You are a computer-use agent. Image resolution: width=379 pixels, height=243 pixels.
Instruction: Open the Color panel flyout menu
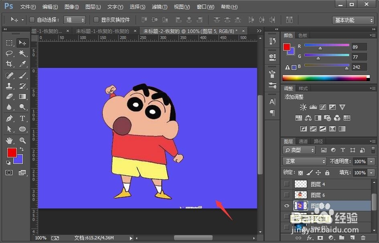(x=373, y=35)
